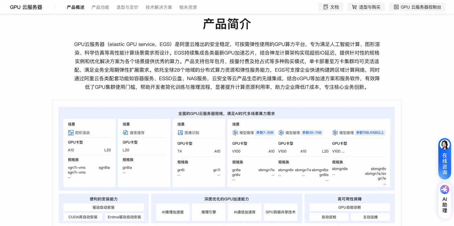Open 在线咨询 chat widget
Screen dimensions: 454x226
click(445, 159)
